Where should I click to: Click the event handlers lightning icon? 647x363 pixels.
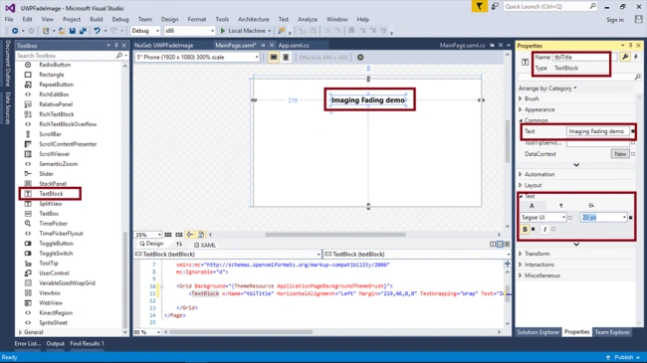pos(636,57)
